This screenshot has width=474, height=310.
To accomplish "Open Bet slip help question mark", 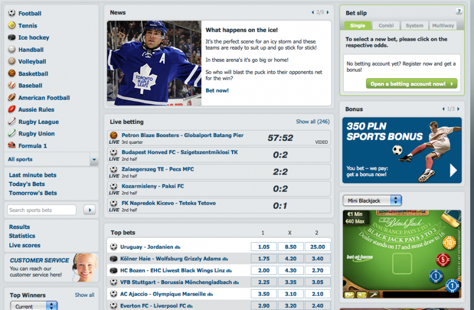I will [x=459, y=12].
